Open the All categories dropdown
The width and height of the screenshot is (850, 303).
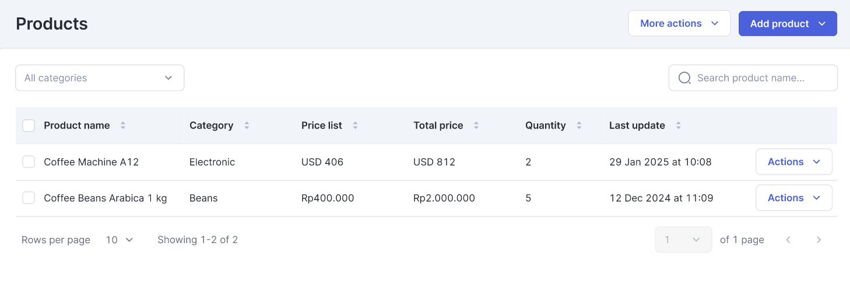click(x=100, y=78)
